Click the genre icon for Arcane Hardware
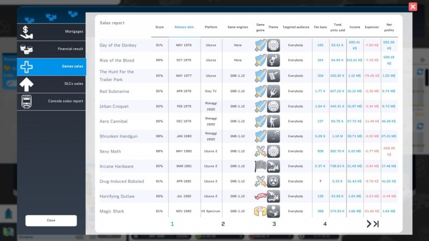This screenshot has height=241, width=429. [x=261, y=166]
